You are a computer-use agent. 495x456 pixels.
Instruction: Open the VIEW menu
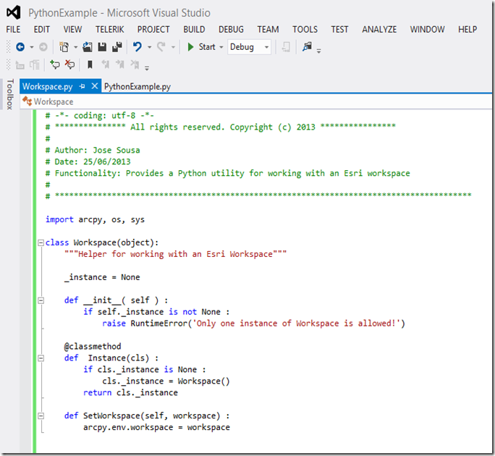[x=72, y=30]
